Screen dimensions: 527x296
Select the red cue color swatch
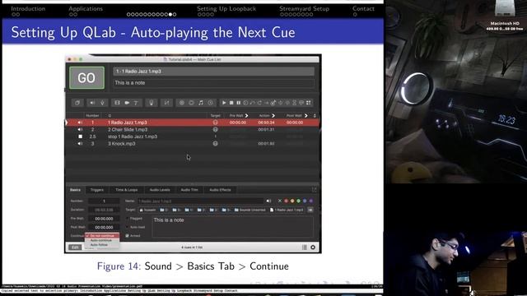click(x=286, y=201)
